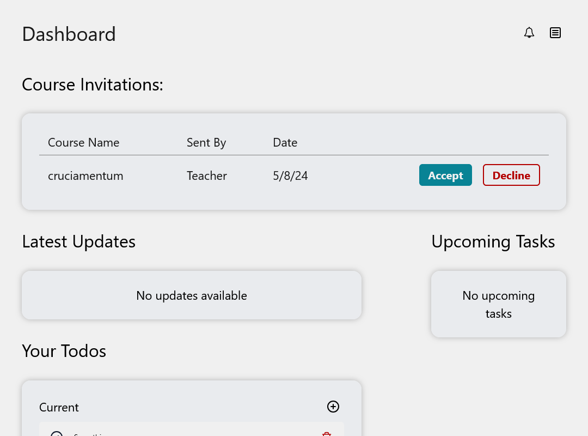The width and height of the screenshot is (588, 436).
Task: Click the 5/8/24 invitation date
Action: (290, 176)
